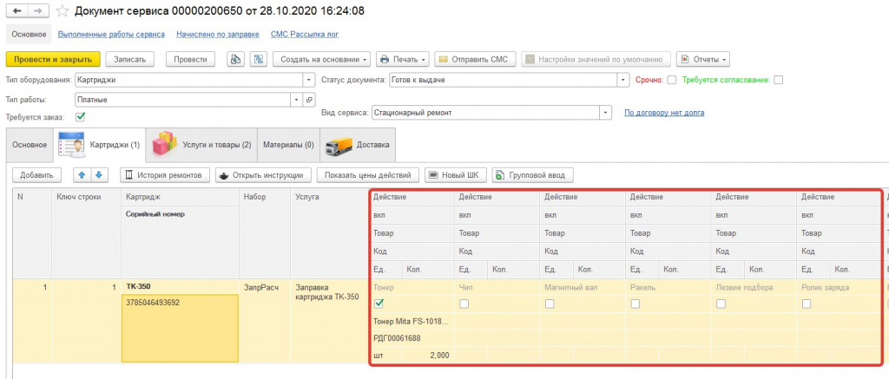Open По договору нет долга link
889x379 pixels.
pos(664,113)
